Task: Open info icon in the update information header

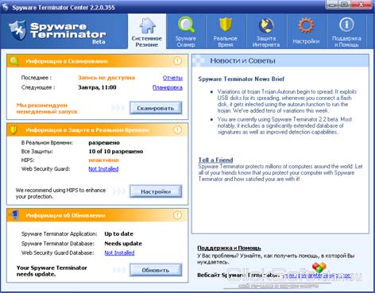Action: pos(177,215)
